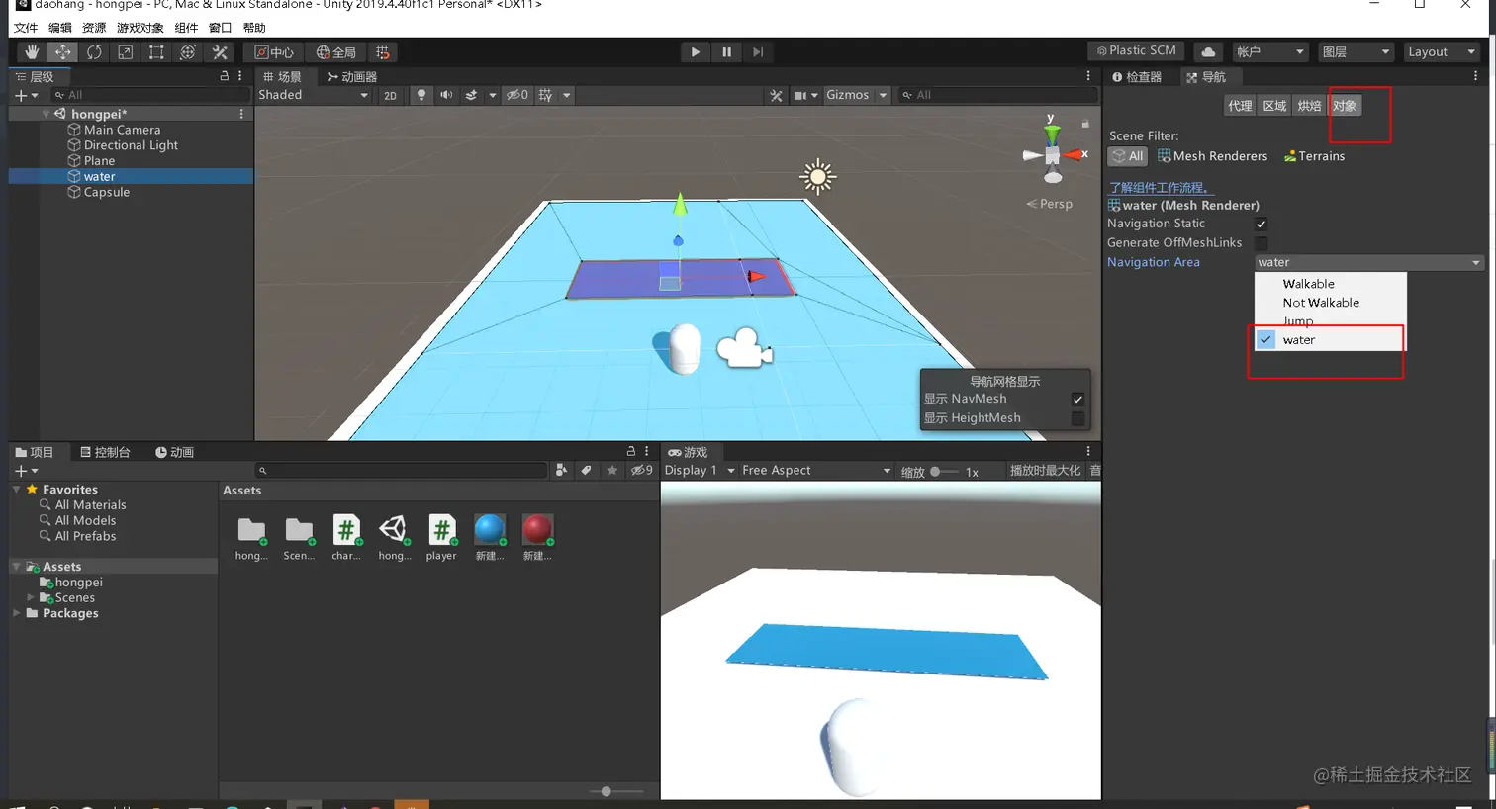Open the Display 1 dropdown
This screenshot has width=1496, height=809.
click(700, 471)
